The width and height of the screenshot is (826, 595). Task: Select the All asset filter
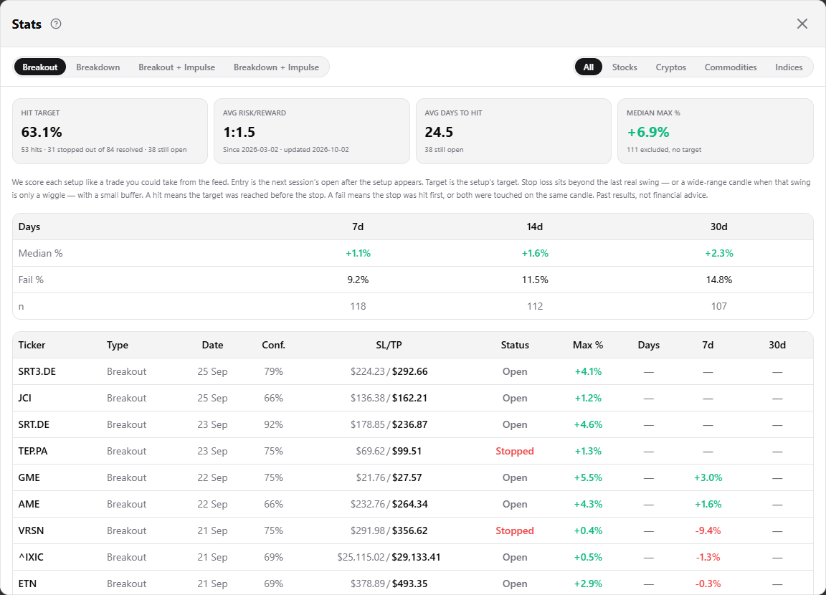589,67
